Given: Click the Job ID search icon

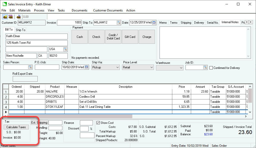Looking at the screenshot, I should point(205,67).
